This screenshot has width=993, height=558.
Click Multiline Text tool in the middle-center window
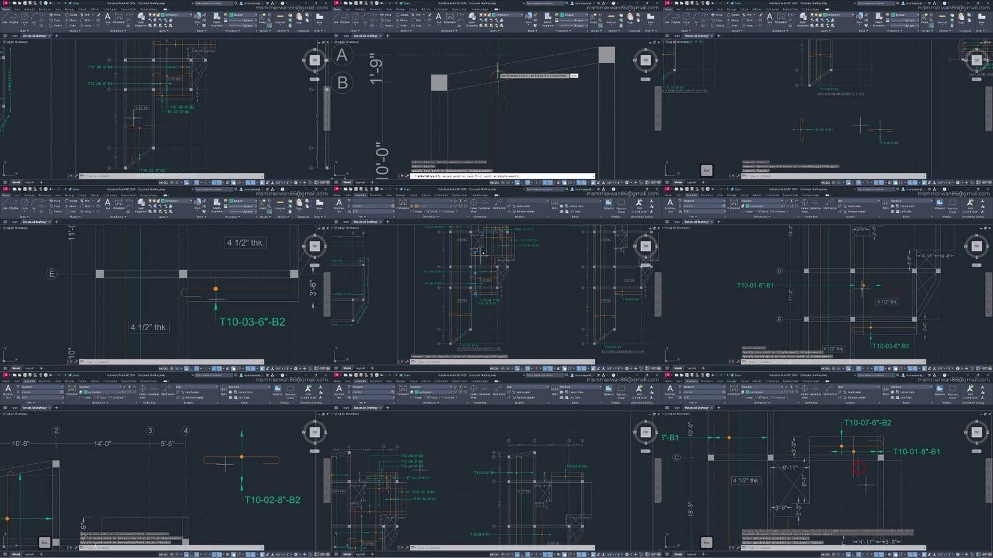339,204
